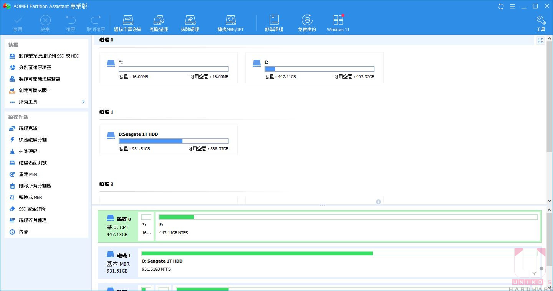Viewport: 553px width, 291px height.
Task: Select D: Seagate 1T HDD in disk map
Action: [x=339, y=263]
